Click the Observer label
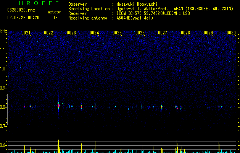Viewport: 240px width, 153px height. [x=77, y=4]
